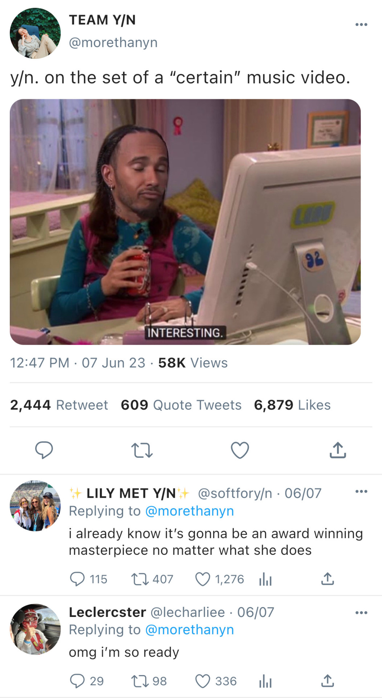Image resolution: width=382 pixels, height=698 pixels.
Task: Tap the share icon under main tweet
Action: (x=338, y=450)
